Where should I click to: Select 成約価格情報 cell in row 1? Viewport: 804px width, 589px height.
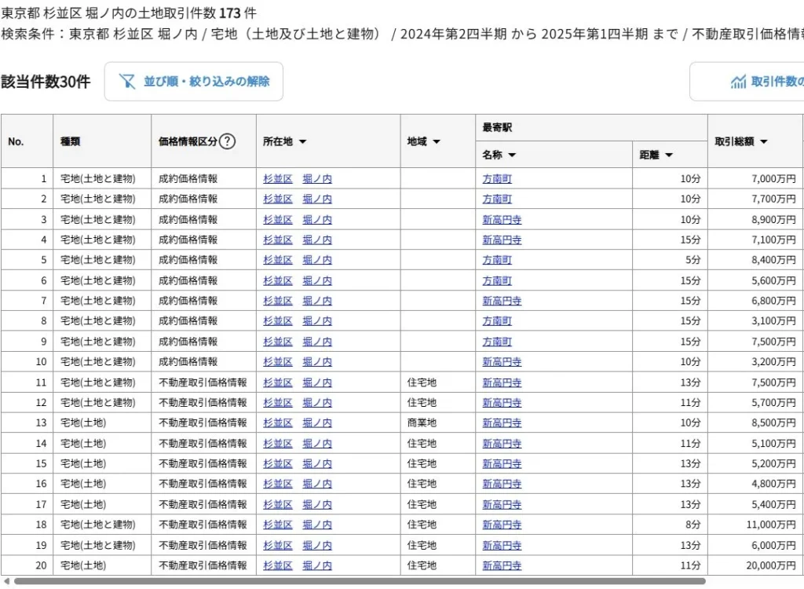203,178
